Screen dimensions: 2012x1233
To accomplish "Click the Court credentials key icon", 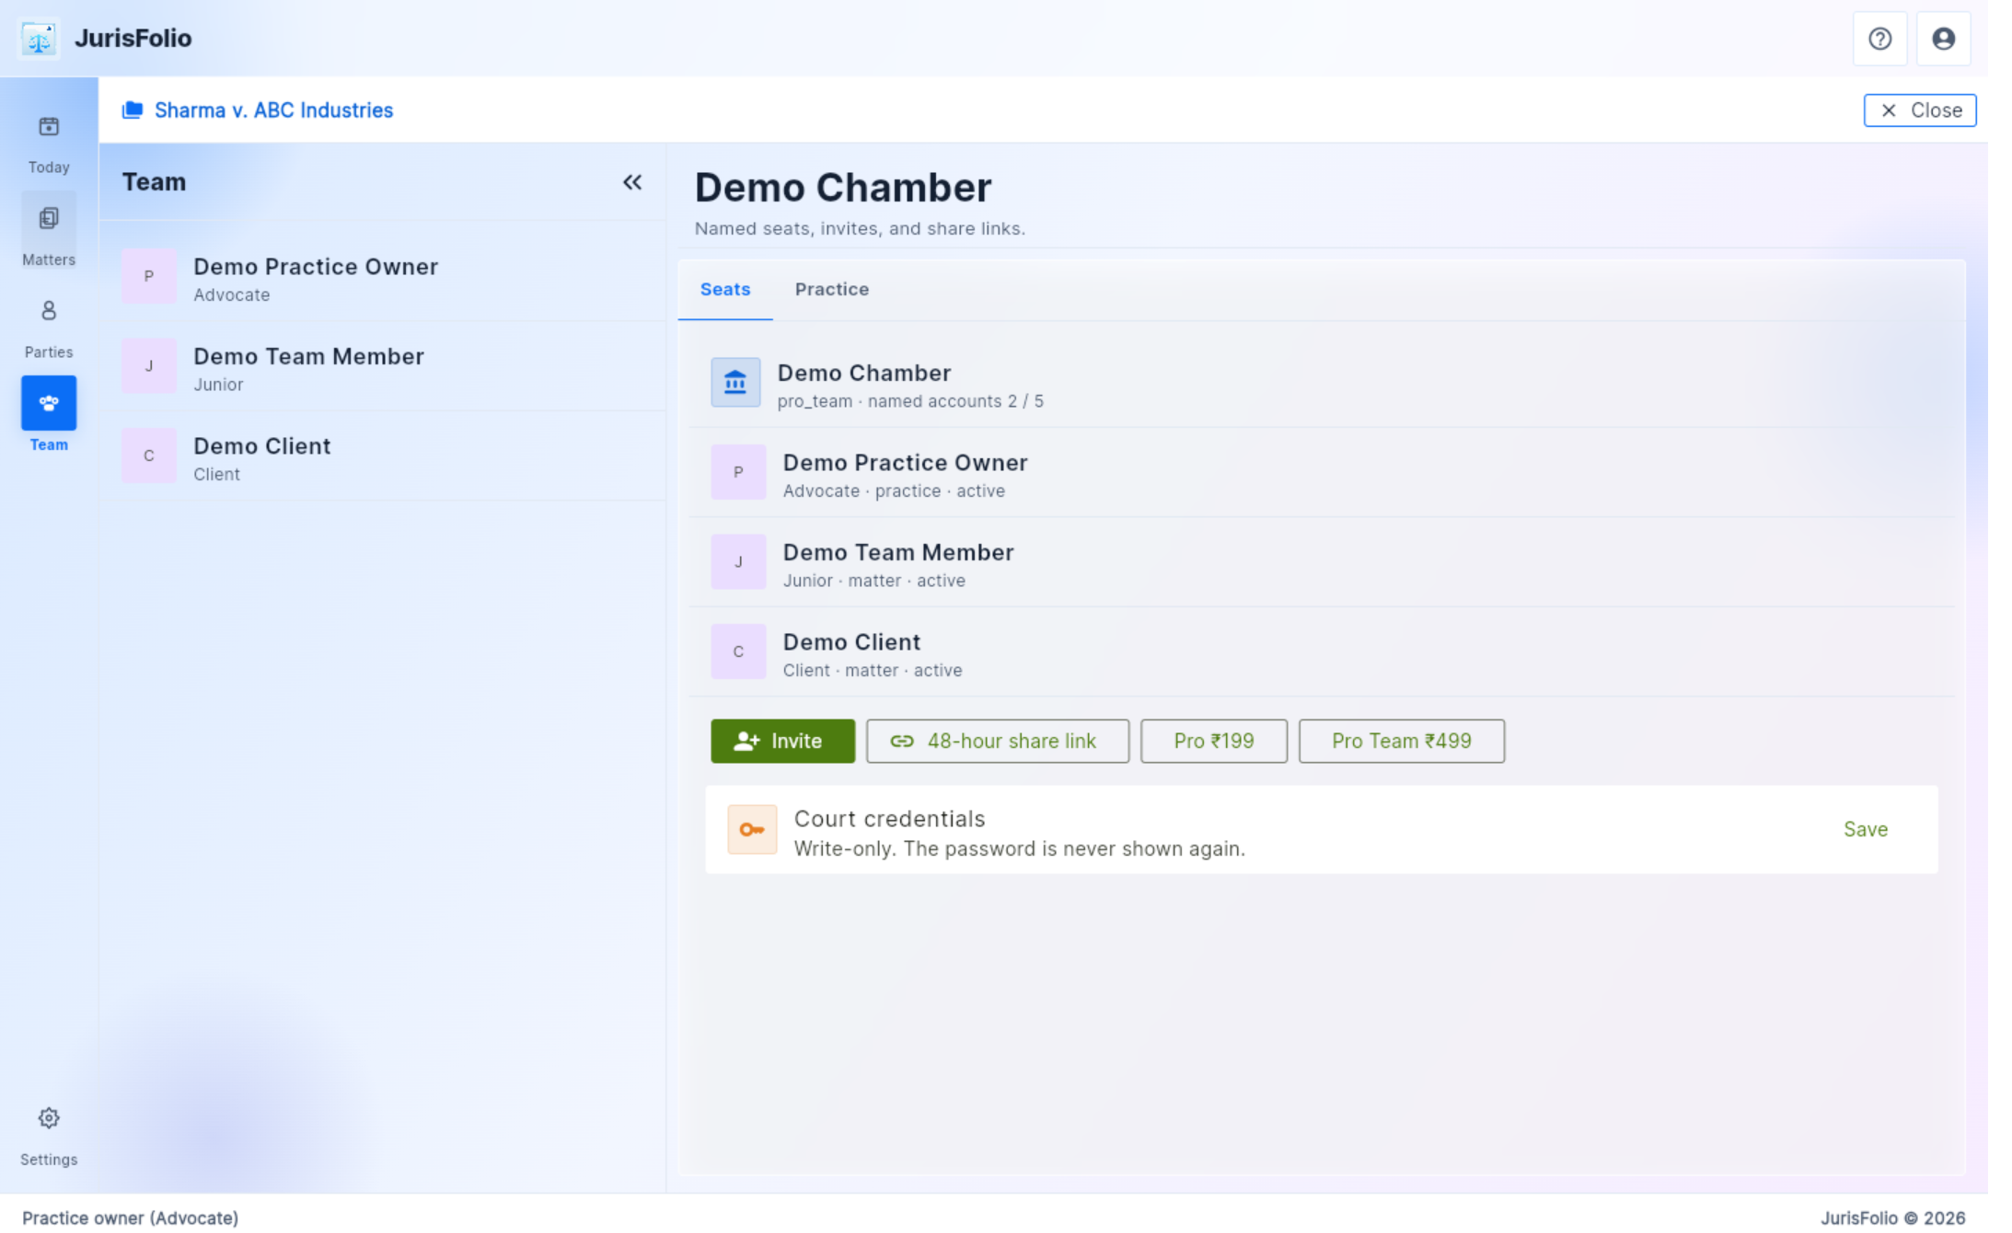I will pyautogui.click(x=752, y=829).
